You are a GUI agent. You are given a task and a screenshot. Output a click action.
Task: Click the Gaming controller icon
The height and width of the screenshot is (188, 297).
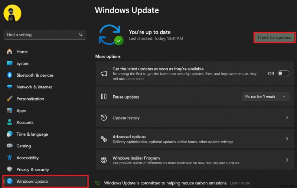coord(10,146)
